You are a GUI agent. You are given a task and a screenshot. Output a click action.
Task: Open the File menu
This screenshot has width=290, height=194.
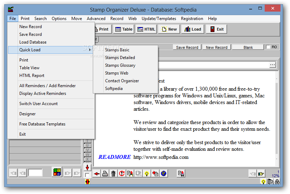point(13,19)
